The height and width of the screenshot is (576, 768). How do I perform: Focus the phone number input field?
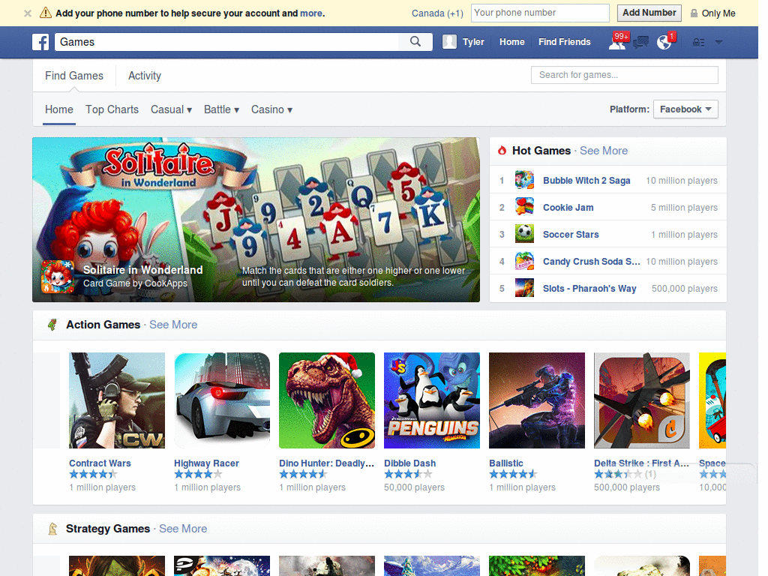pos(540,13)
